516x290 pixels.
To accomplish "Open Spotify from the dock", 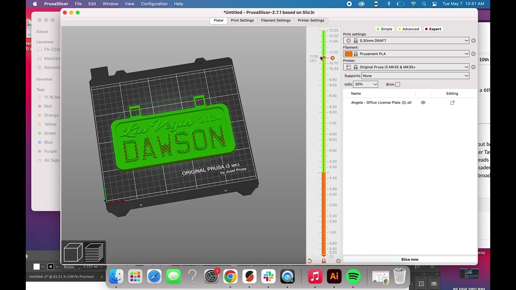I will 353,277.
